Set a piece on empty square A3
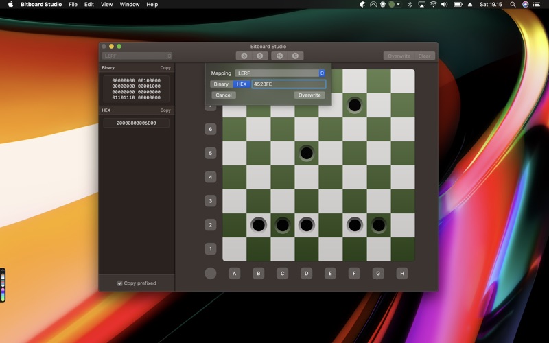The image size is (549, 343). pos(235,201)
